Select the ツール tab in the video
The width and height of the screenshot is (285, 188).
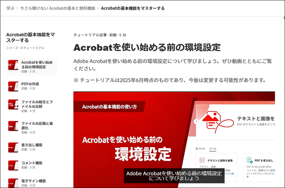[212, 149]
